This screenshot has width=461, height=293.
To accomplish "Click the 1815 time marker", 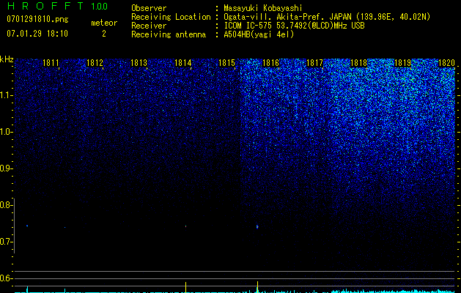I will [x=226, y=63].
